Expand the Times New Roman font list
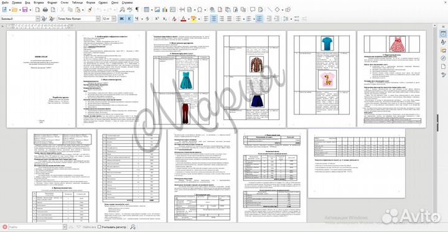This screenshot has width=448, height=232. tap(98, 19)
